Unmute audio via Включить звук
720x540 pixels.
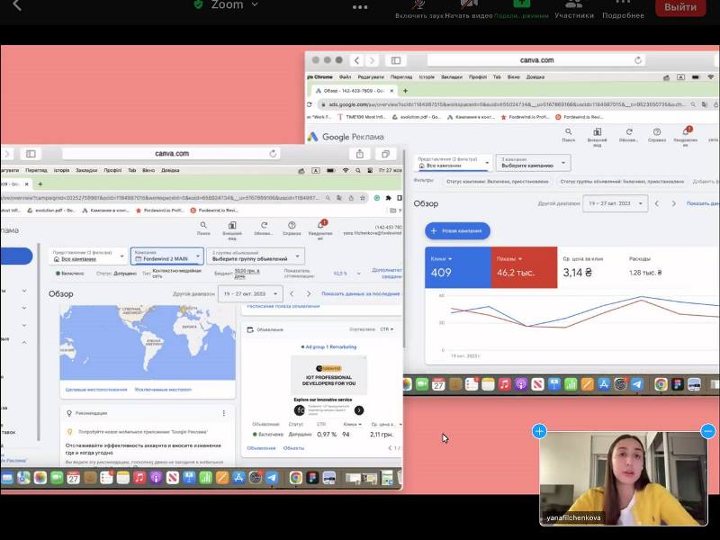[x=419, y=10]
